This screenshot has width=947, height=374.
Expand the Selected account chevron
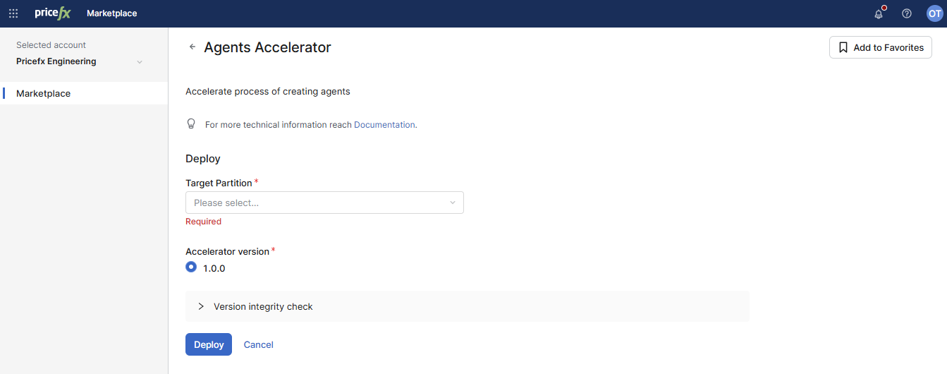(140, 62)
